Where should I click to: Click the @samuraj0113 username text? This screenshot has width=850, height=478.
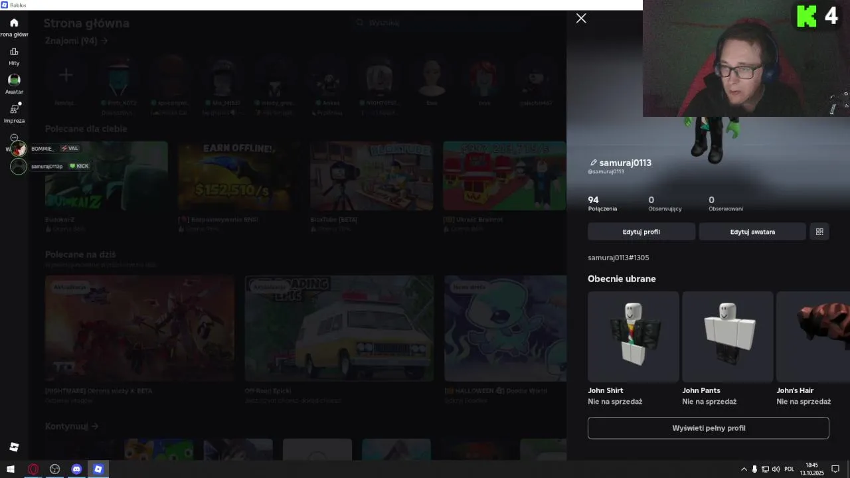[x=606, y=172]
